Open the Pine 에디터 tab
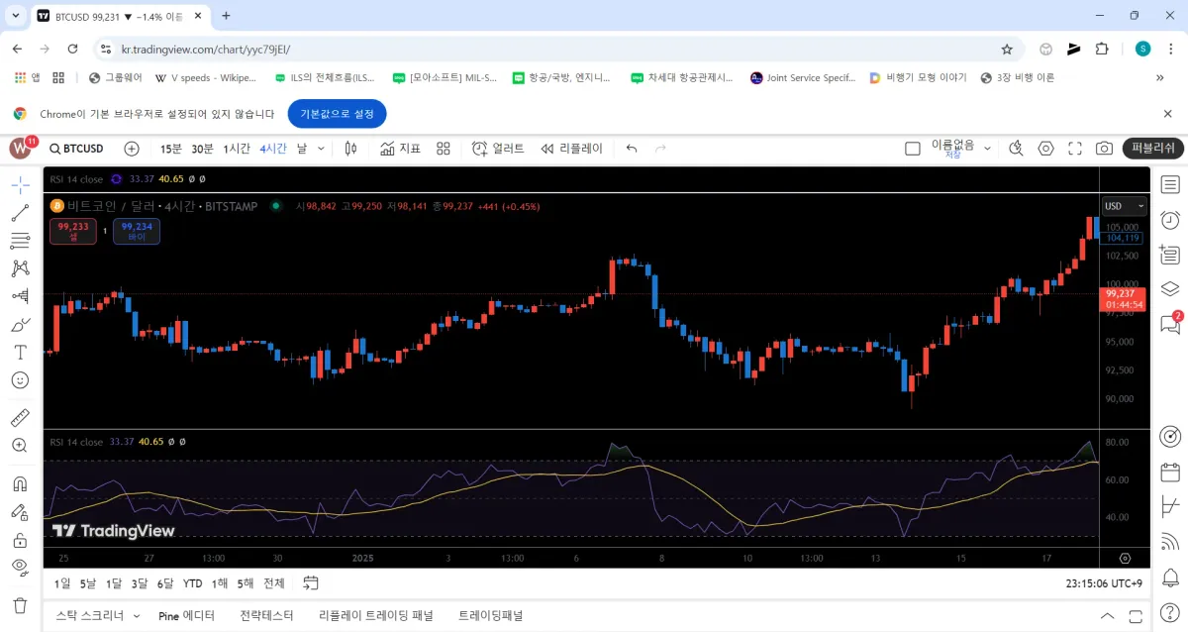1188x632 pixels. (186, 615)
